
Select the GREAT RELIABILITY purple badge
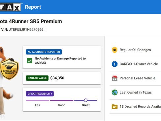(40, 94)
